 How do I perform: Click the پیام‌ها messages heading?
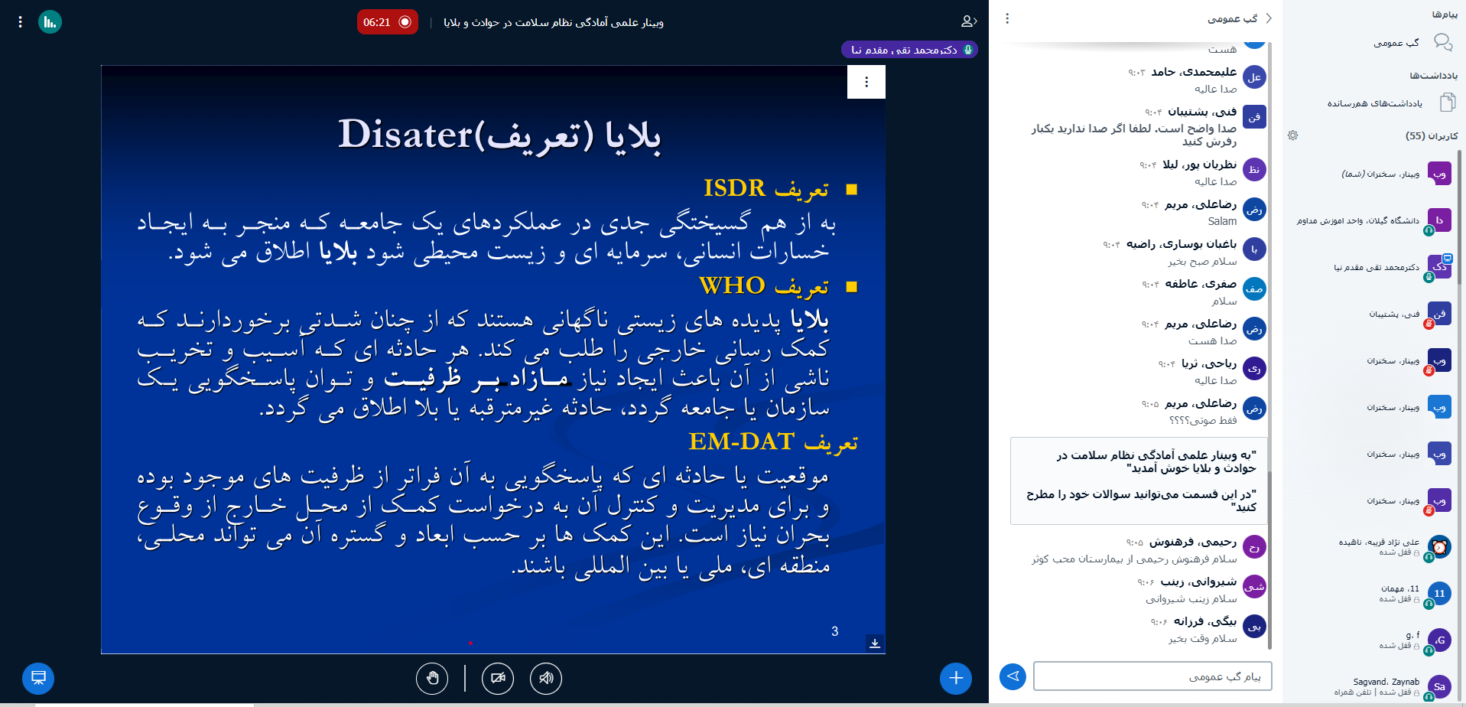[x=1445, y=15]
